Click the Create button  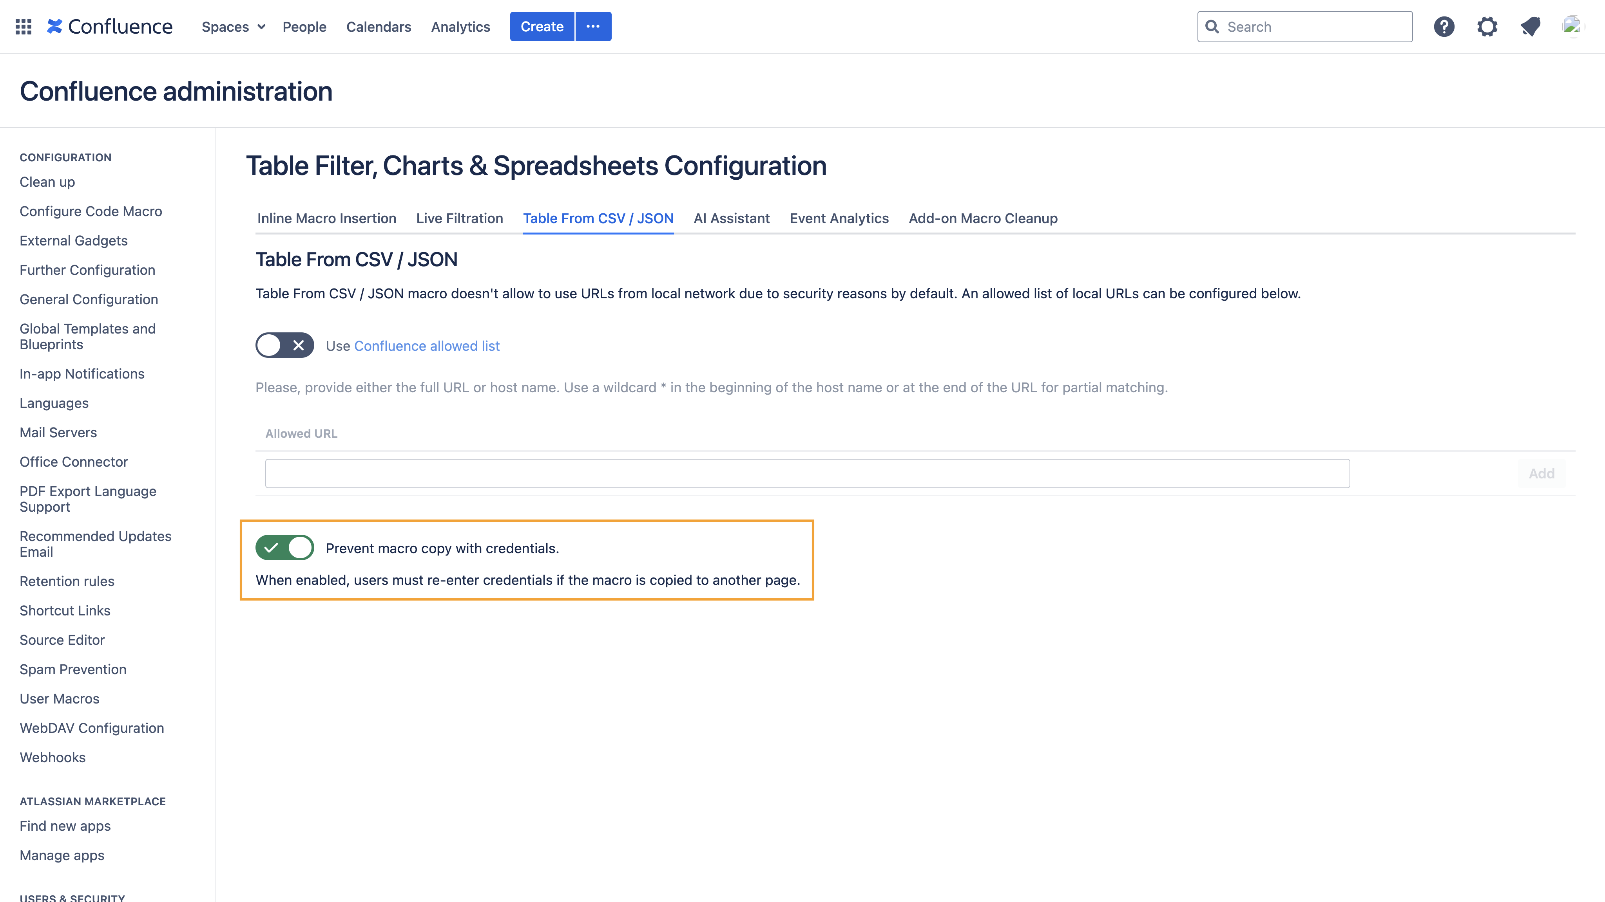pos(542,27)
